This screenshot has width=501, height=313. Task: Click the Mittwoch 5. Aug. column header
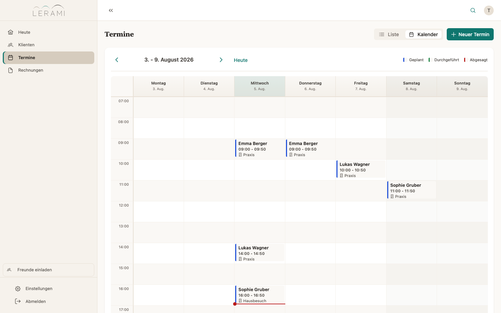point(260,86)
